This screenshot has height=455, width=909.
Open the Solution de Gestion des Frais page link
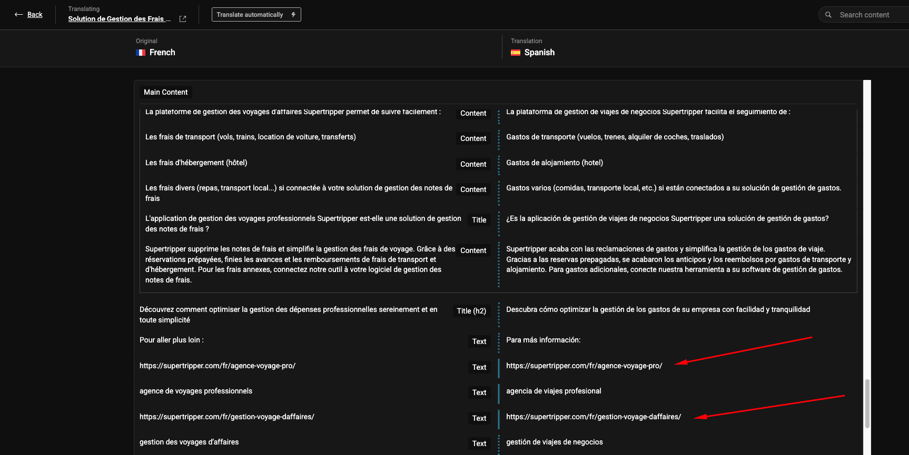(120, 19)
